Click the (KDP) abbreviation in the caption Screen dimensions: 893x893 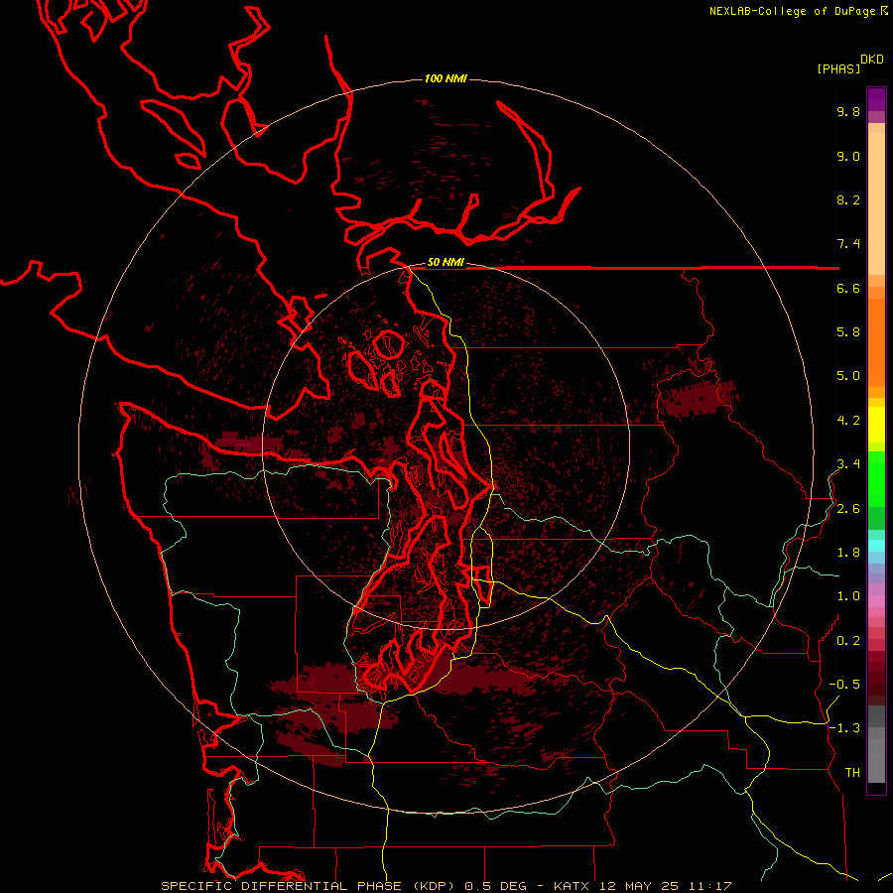pyautogui.click(x=434, y=886)
